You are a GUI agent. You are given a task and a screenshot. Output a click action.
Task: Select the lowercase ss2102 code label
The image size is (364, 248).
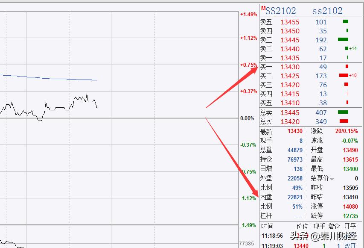(x=327, y=11)
